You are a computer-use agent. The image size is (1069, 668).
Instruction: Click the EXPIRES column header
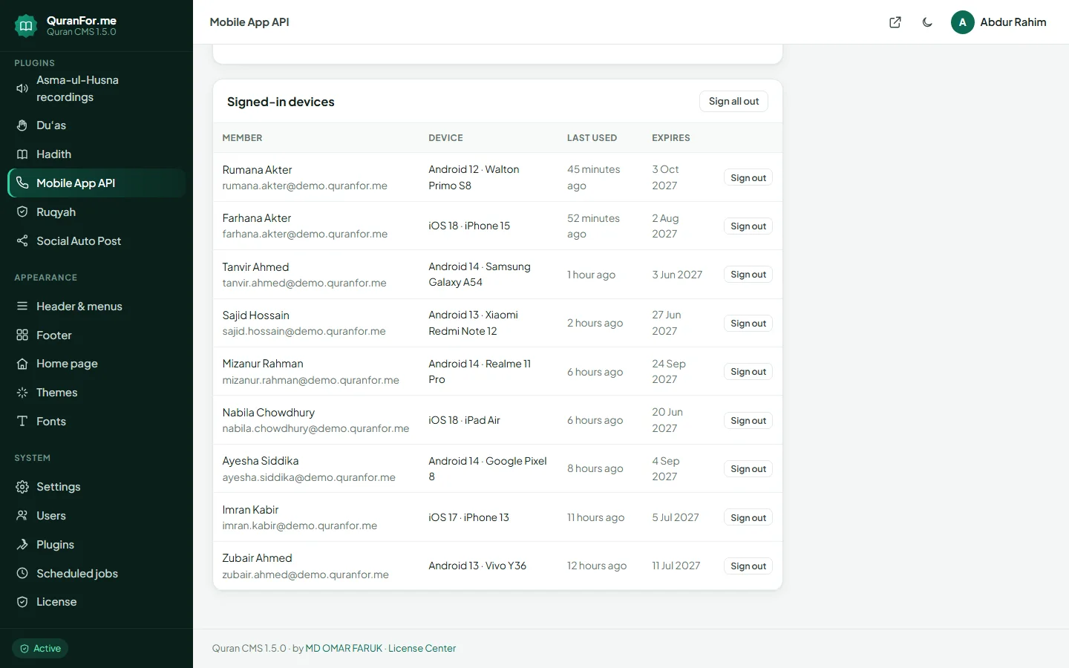click(x=671, y=138)
